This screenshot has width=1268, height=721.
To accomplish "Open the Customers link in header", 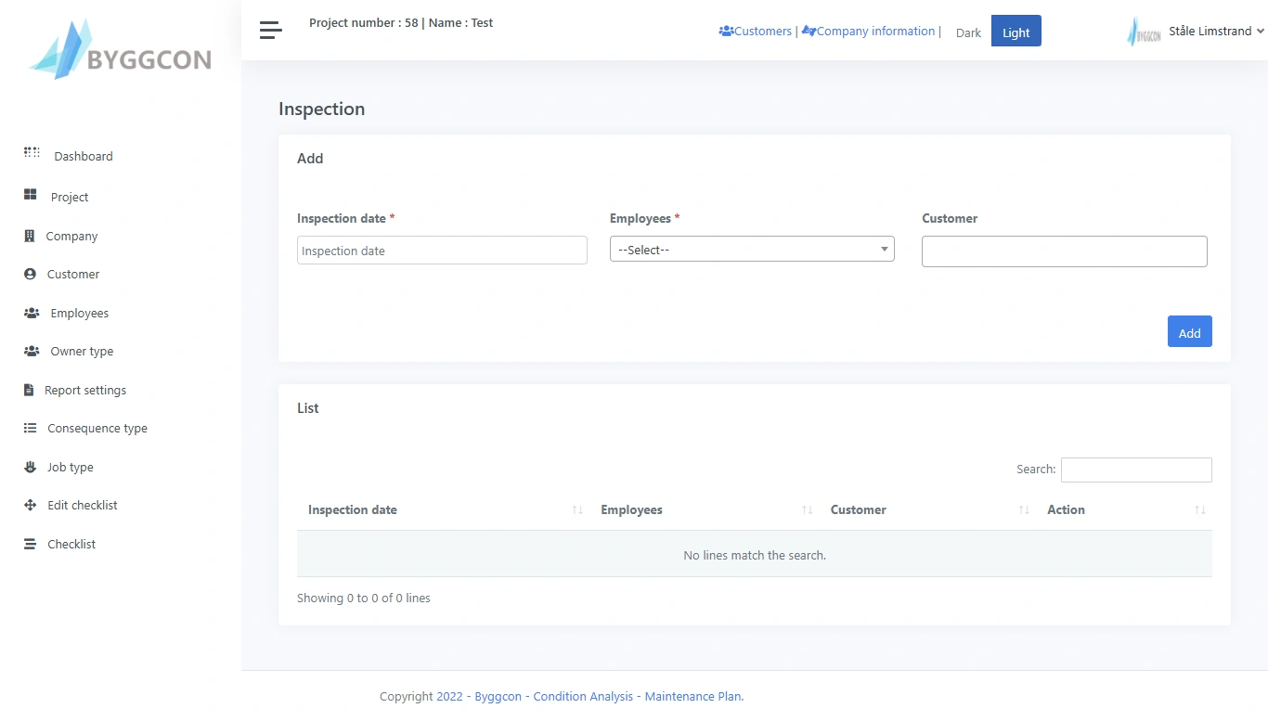I will 763,31.
